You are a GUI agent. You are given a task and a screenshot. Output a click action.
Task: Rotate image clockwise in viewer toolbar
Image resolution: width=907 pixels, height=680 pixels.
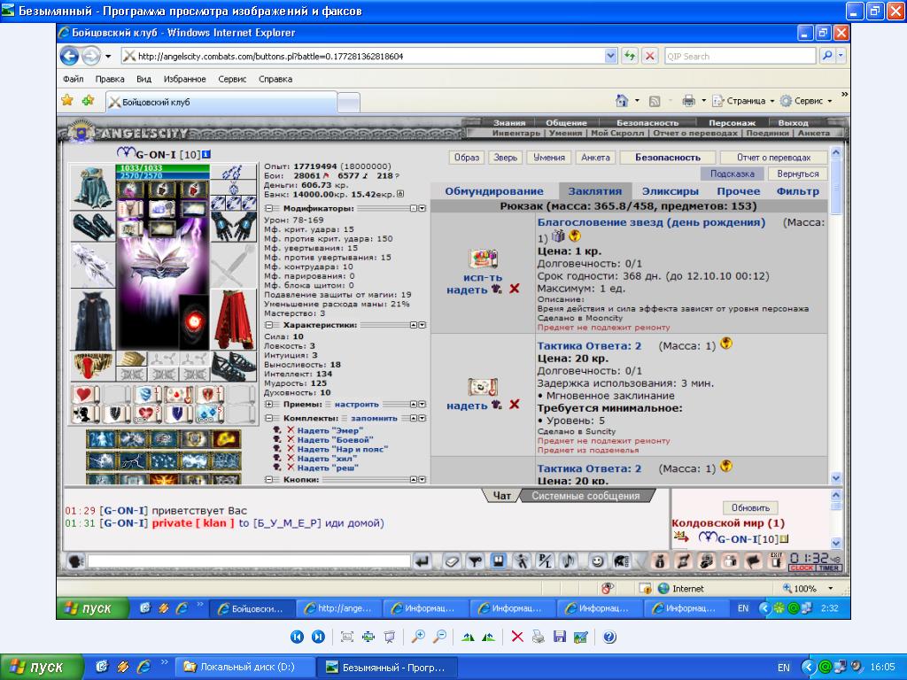click(x=468, y=637)
